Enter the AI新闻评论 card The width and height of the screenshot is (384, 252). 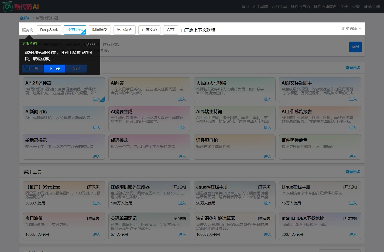[x=97, y=128]
